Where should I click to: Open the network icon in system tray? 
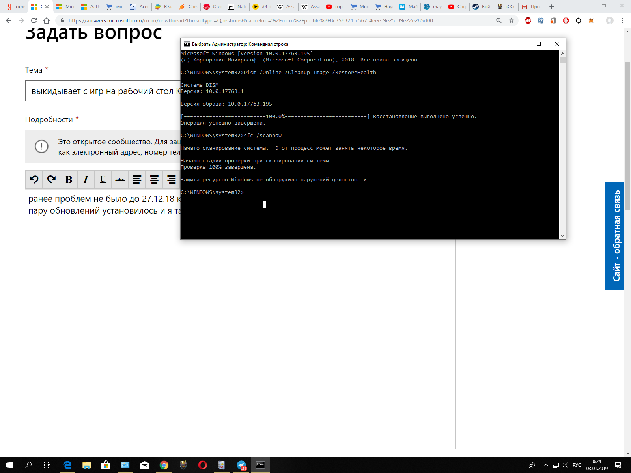point(555,465)
